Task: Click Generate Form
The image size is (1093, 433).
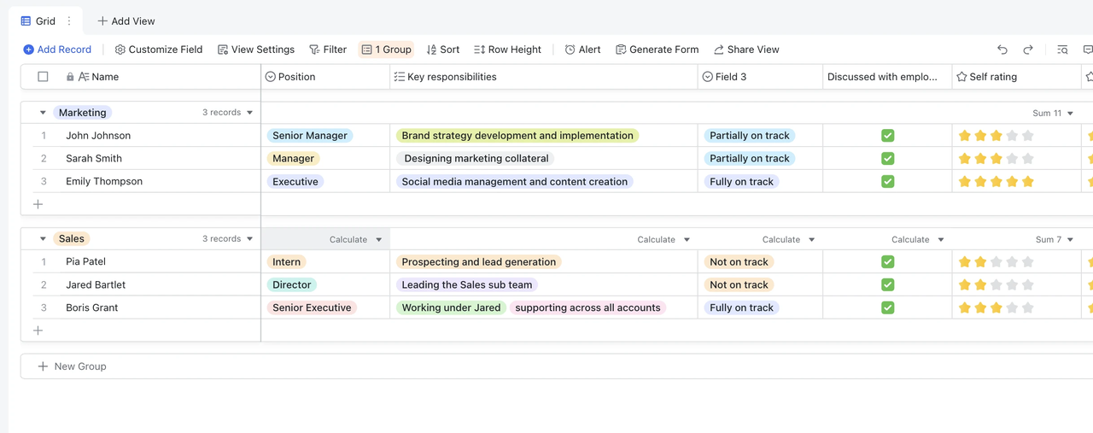Action: (657, 50)
